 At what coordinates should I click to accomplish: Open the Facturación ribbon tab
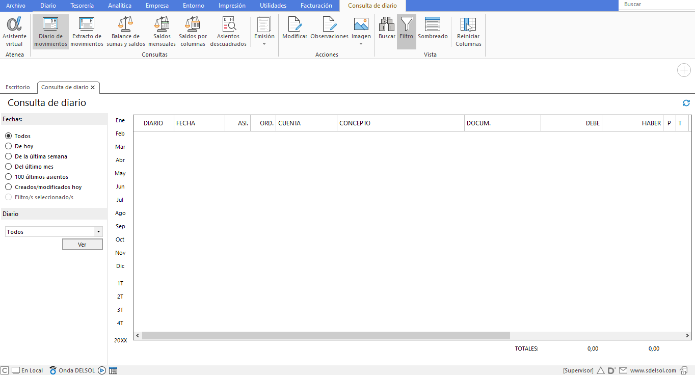click(316, 6)
